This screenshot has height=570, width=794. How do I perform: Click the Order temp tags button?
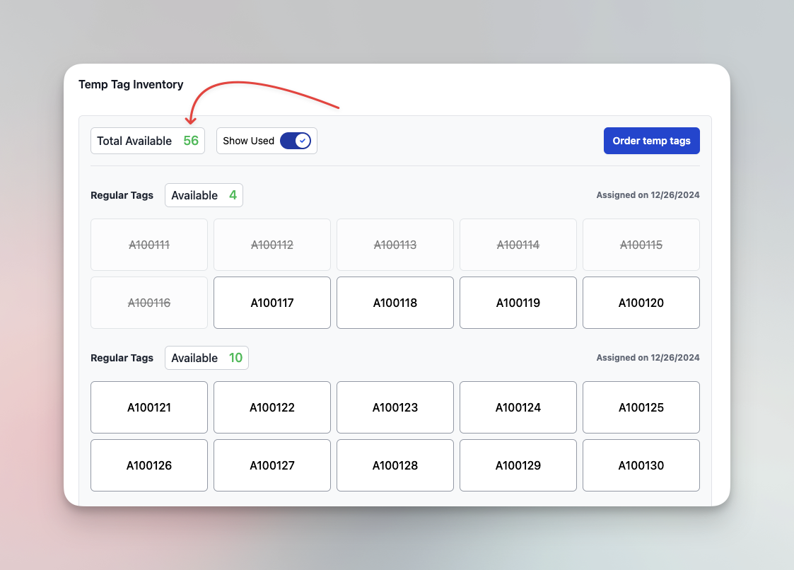point(651,140)
